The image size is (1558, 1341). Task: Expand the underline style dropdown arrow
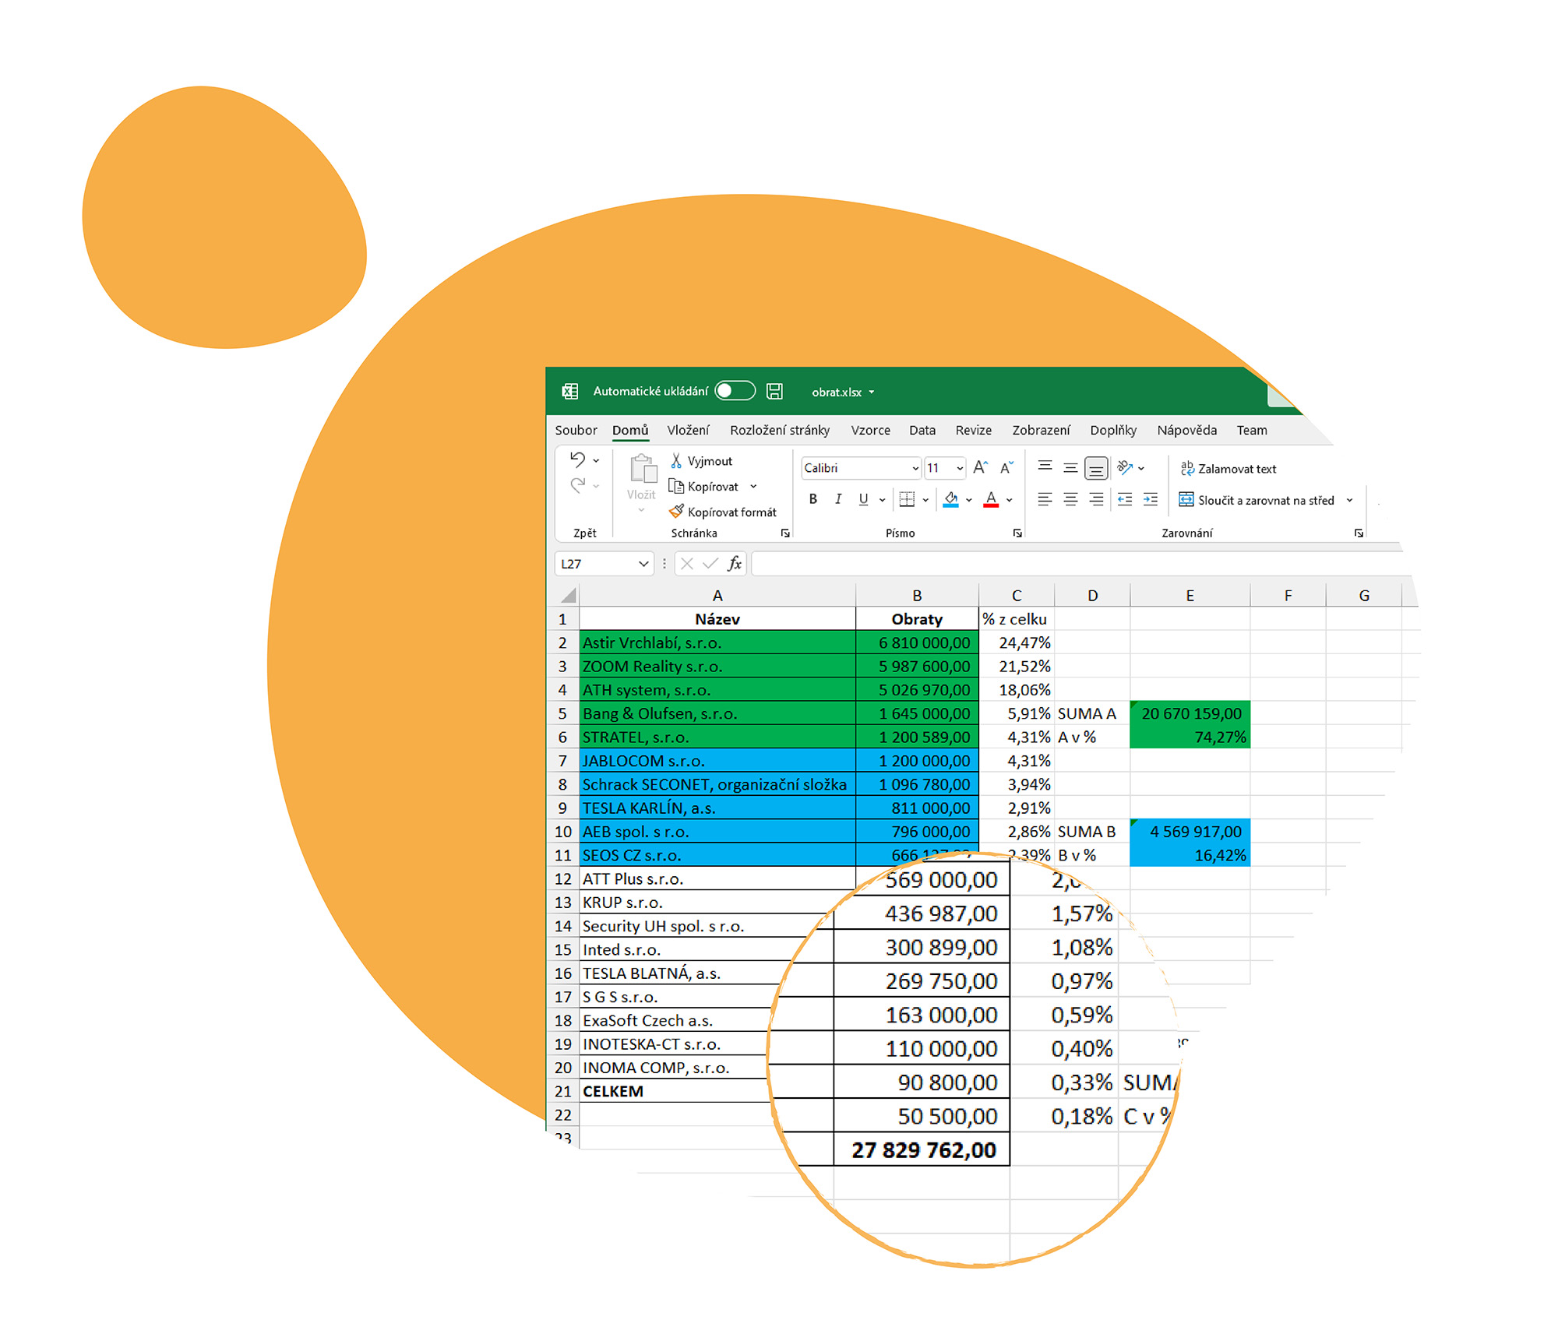point(883,500)
